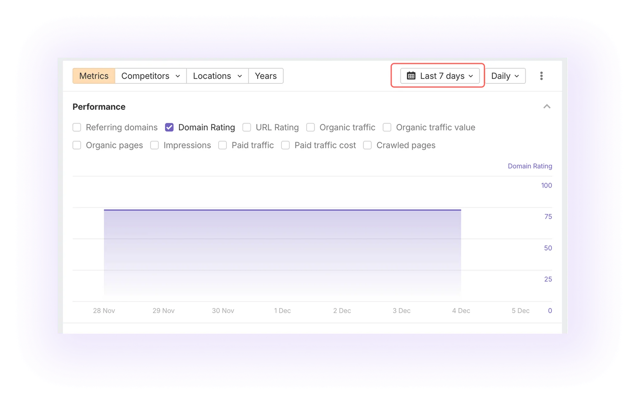Toggle the Organic traffic metric on
This screenshot has height=404, width=638.
pos(310,127)
